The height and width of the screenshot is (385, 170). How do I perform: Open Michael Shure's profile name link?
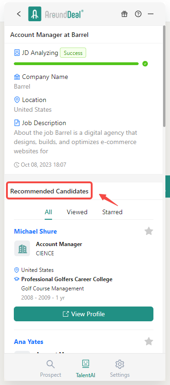click(35, 231)
